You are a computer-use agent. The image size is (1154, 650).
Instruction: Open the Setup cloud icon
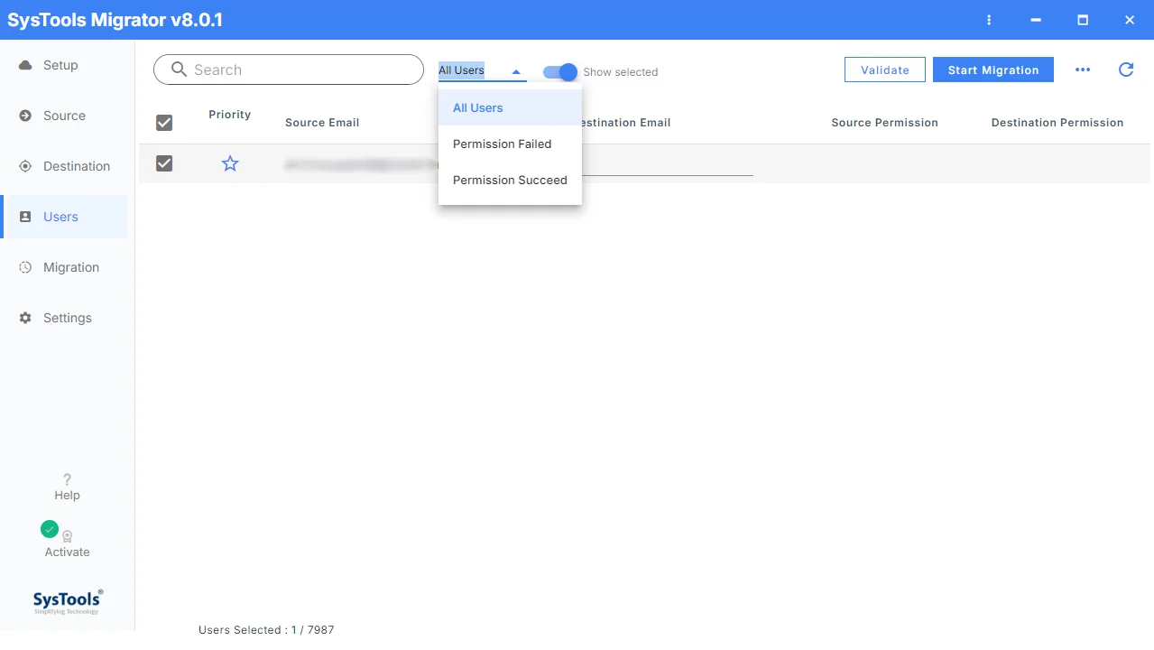point(25,65)
